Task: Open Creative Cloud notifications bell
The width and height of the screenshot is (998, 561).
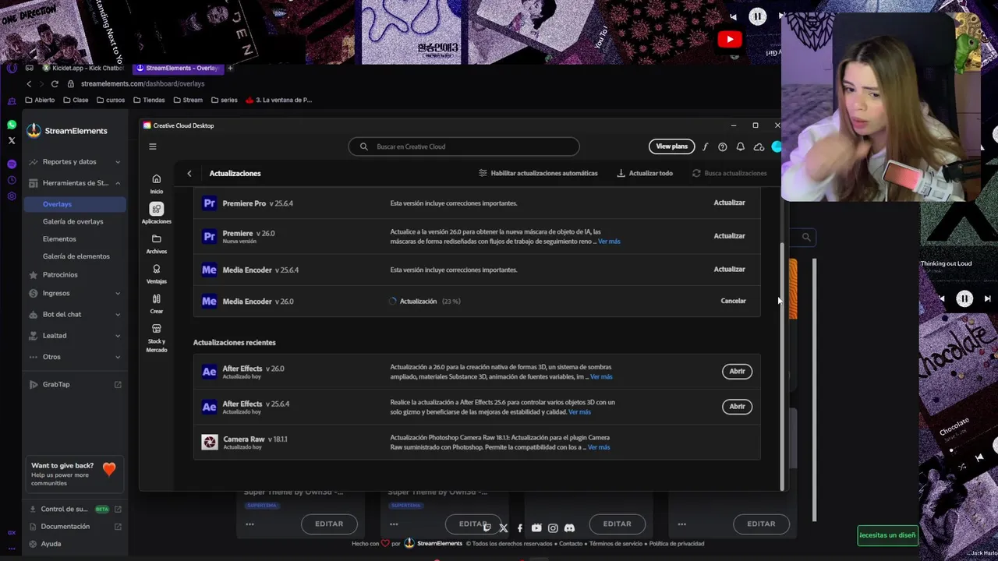Action: [741, 146]
